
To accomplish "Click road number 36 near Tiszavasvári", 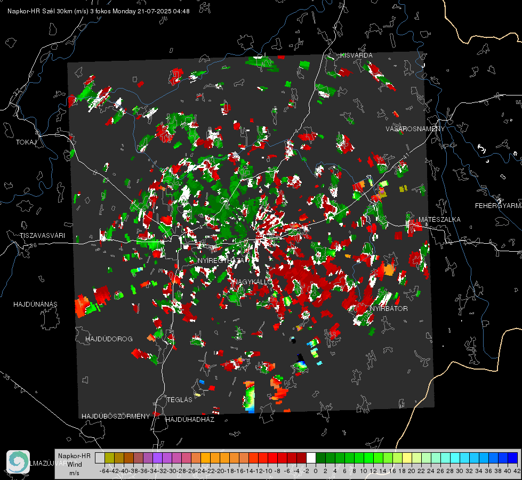I will [33, 245].
